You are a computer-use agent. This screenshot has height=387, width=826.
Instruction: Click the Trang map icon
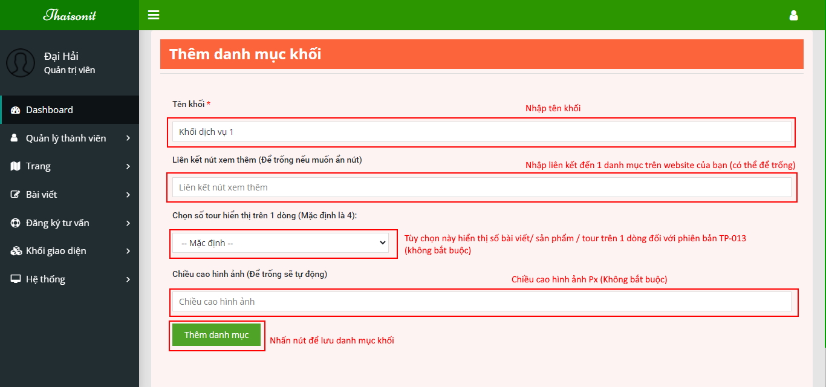pos(16,166)
